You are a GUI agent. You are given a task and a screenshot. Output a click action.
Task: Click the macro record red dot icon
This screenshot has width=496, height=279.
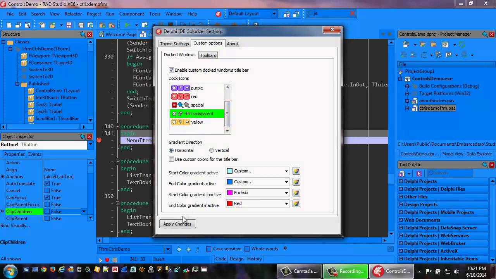click(x=107, y=260)
